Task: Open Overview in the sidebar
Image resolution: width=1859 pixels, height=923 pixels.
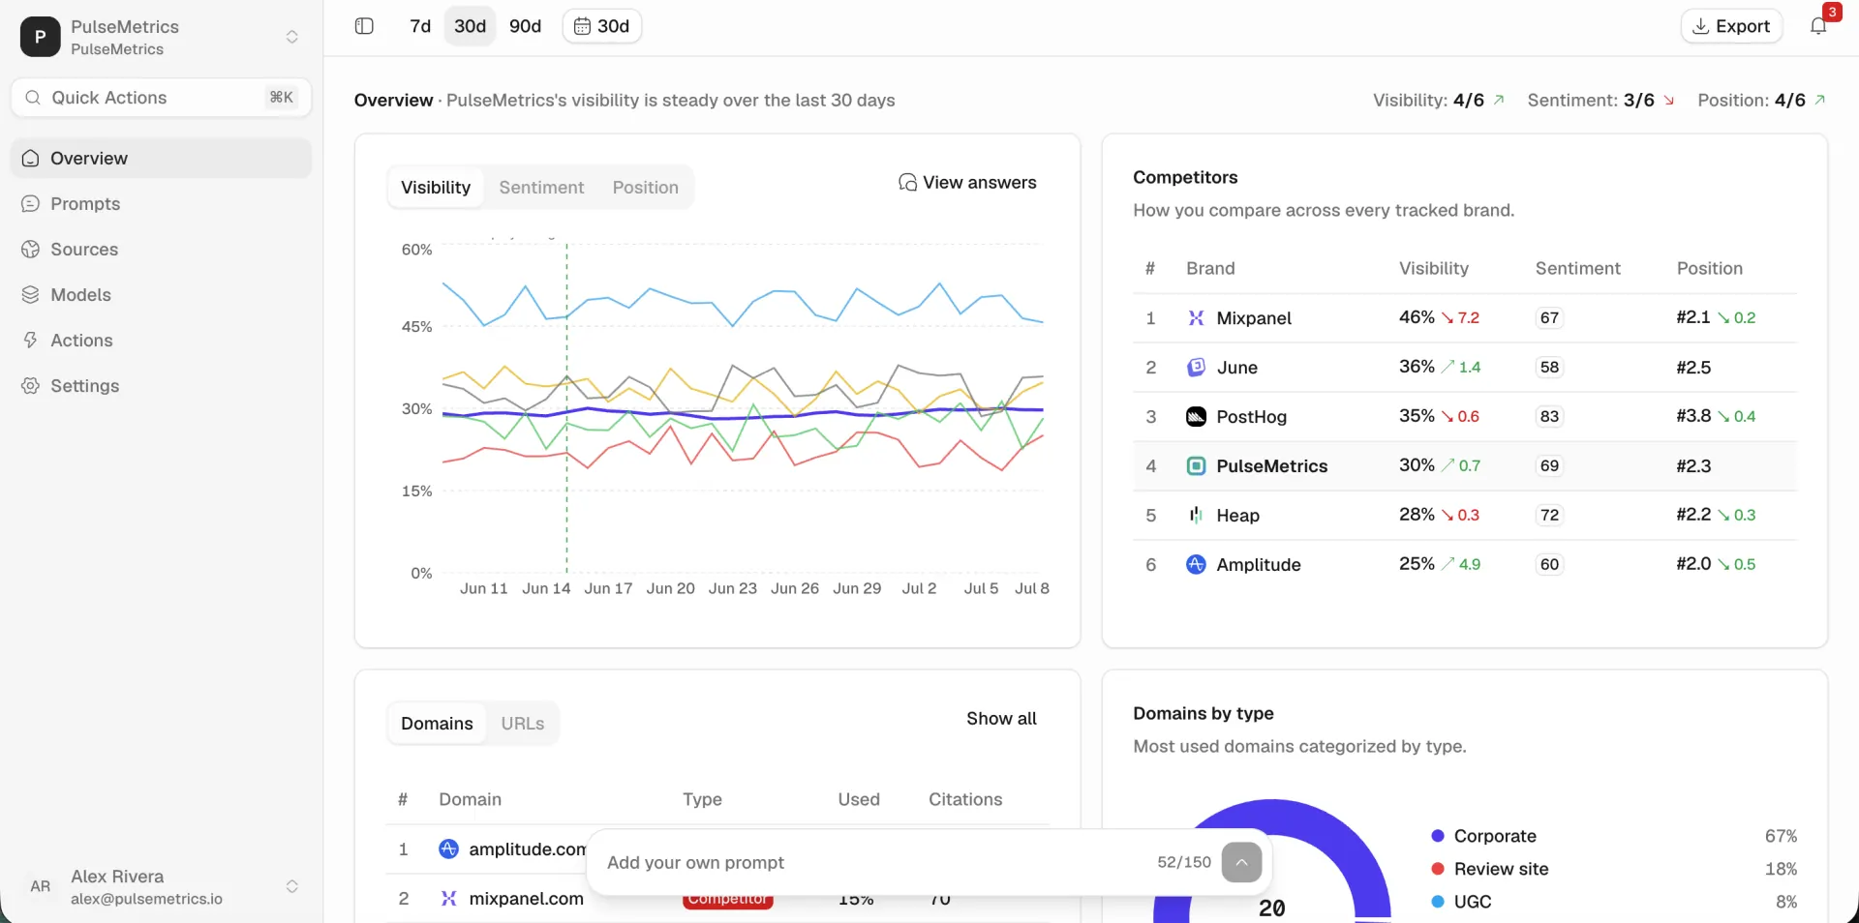Action: pos(161,159)
